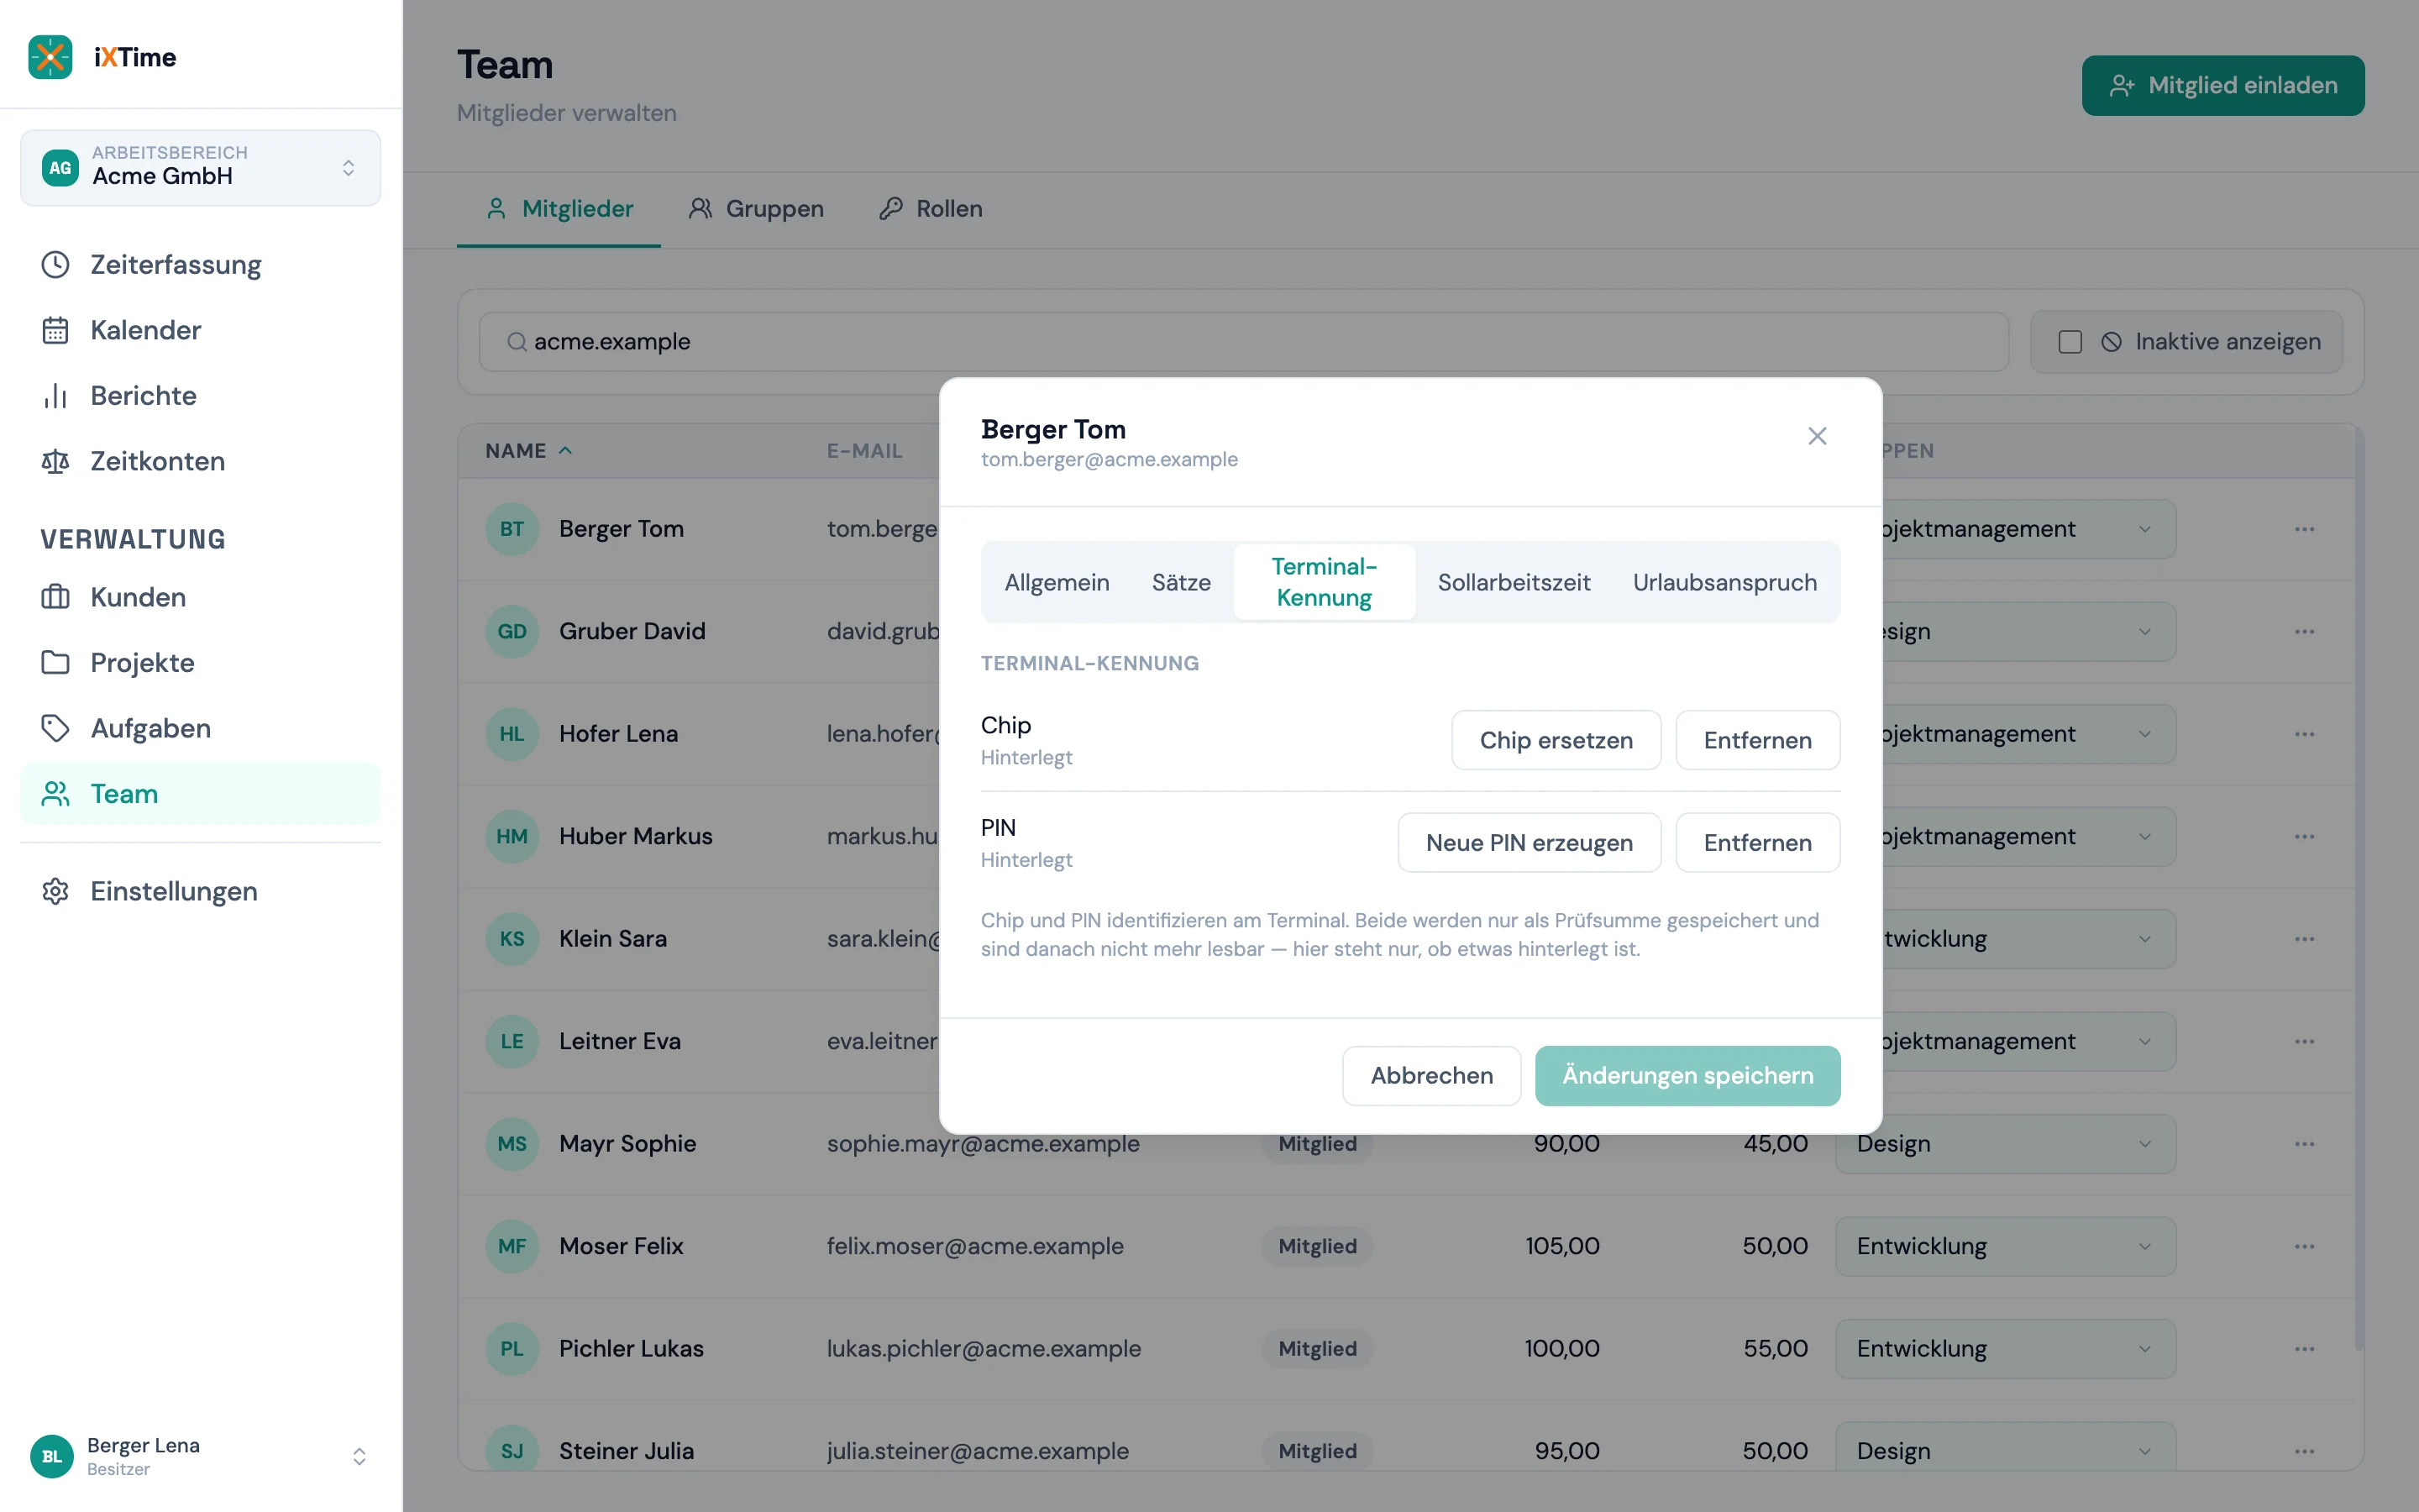
Task: Open Einstellungen in the sidebar
Action: tap(200, 891)
